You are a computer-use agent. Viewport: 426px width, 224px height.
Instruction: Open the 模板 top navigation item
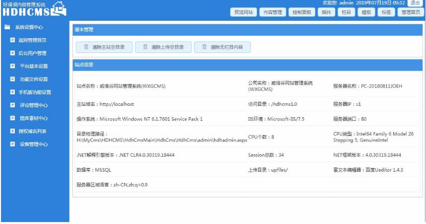click(x=366, y=12)
